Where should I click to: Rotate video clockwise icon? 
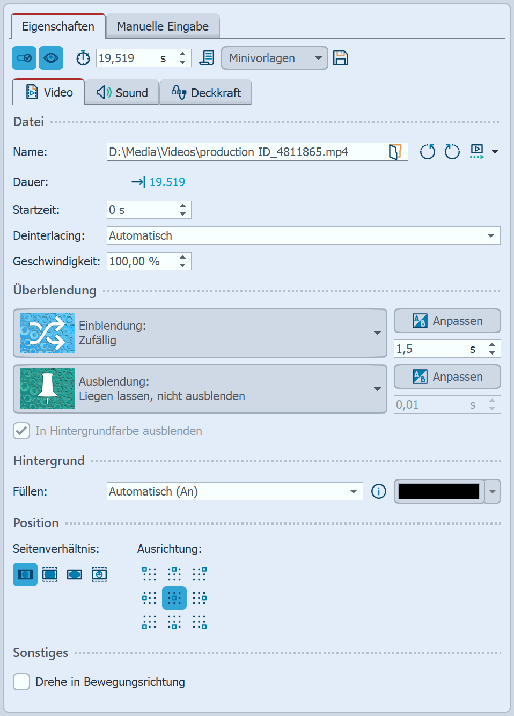(452, 152)
